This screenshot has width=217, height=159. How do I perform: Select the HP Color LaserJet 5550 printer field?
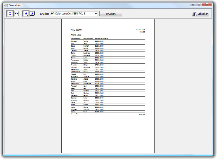(x=72, y=14)
